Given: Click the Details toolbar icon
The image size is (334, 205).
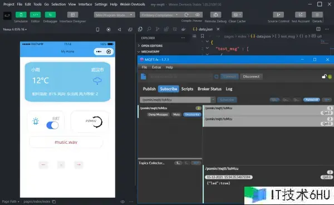Looking at the screenshot, I should [317, 14].
